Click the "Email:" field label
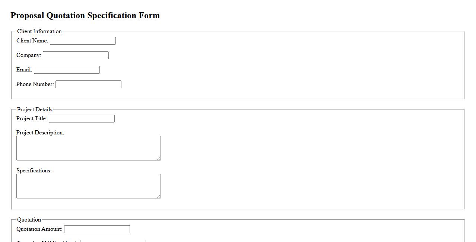This screenshot has height=242, width=476. click(24, 70)
